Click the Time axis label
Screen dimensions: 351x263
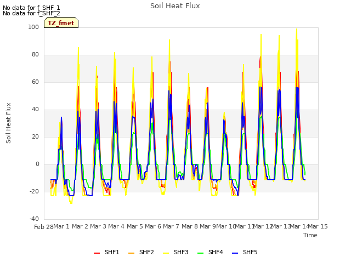pos(310,235)
